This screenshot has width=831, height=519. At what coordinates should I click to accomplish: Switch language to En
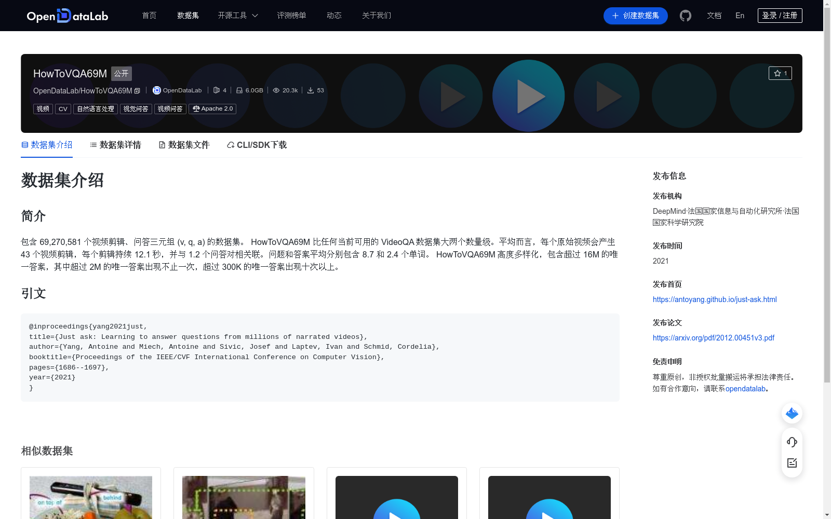coord(740,16)
